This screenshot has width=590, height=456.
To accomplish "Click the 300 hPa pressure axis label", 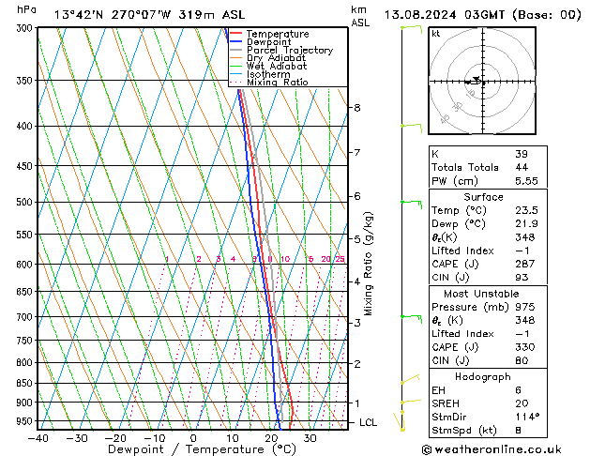I will click(26, 28).
